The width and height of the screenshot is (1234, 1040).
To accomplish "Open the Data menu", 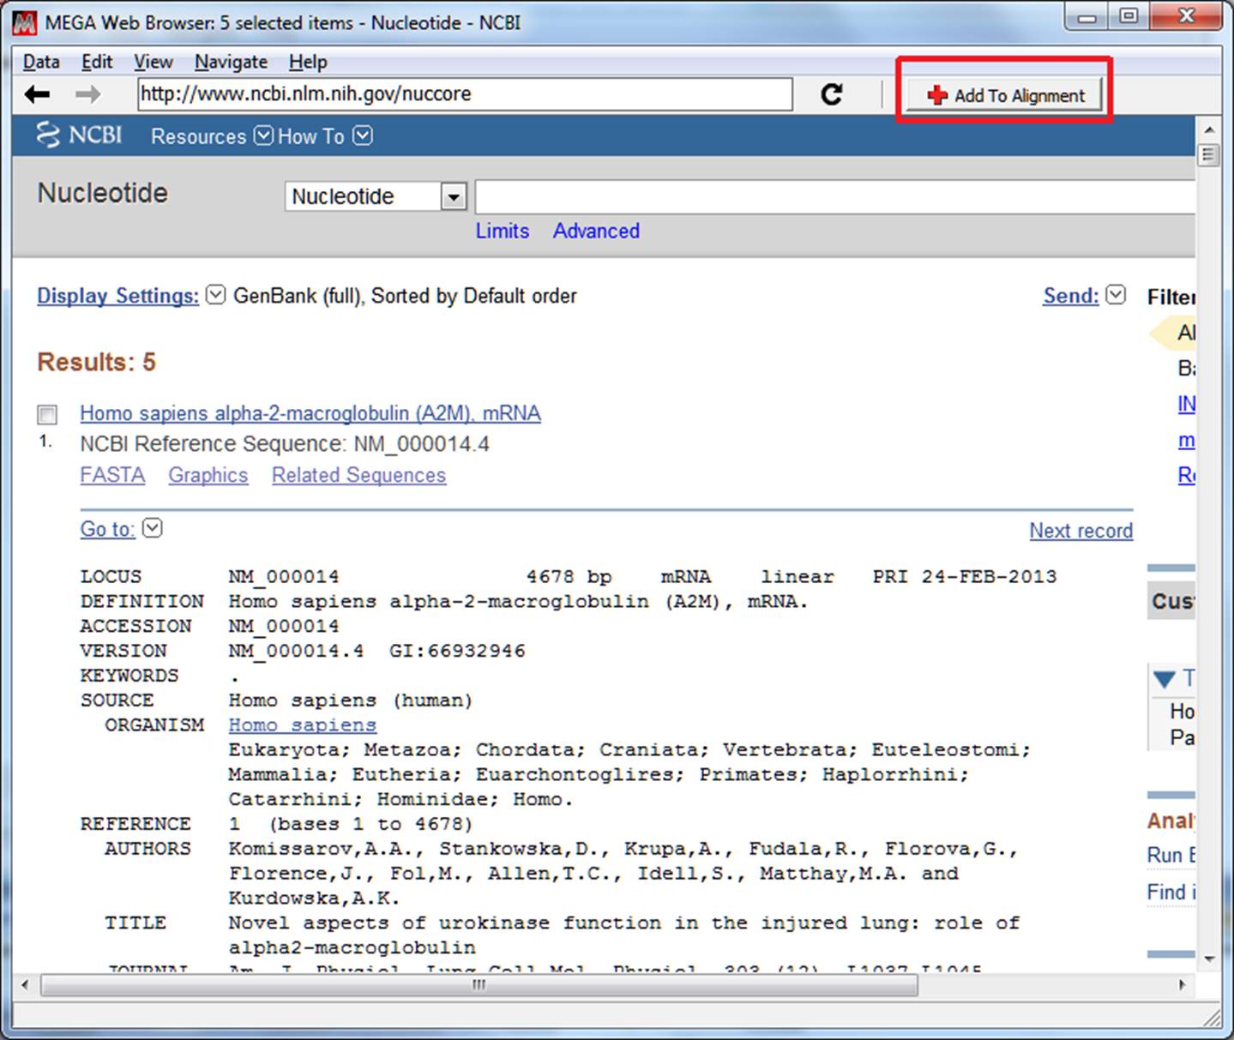I will pos(41,62).
